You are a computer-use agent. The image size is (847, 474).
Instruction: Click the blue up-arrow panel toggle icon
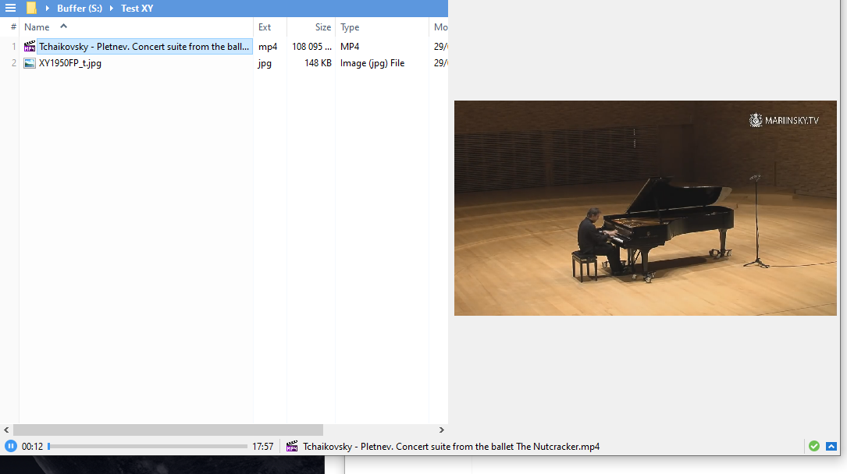pyautogui.click(x=831, y=447)
